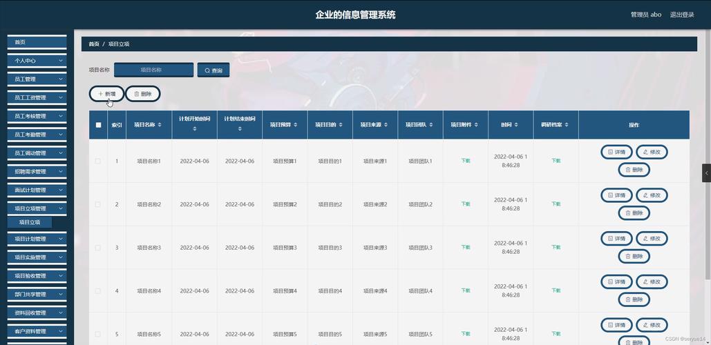Check the checkbox for row 4
Viewport: 711px width, 345px height.
(98, 290)
